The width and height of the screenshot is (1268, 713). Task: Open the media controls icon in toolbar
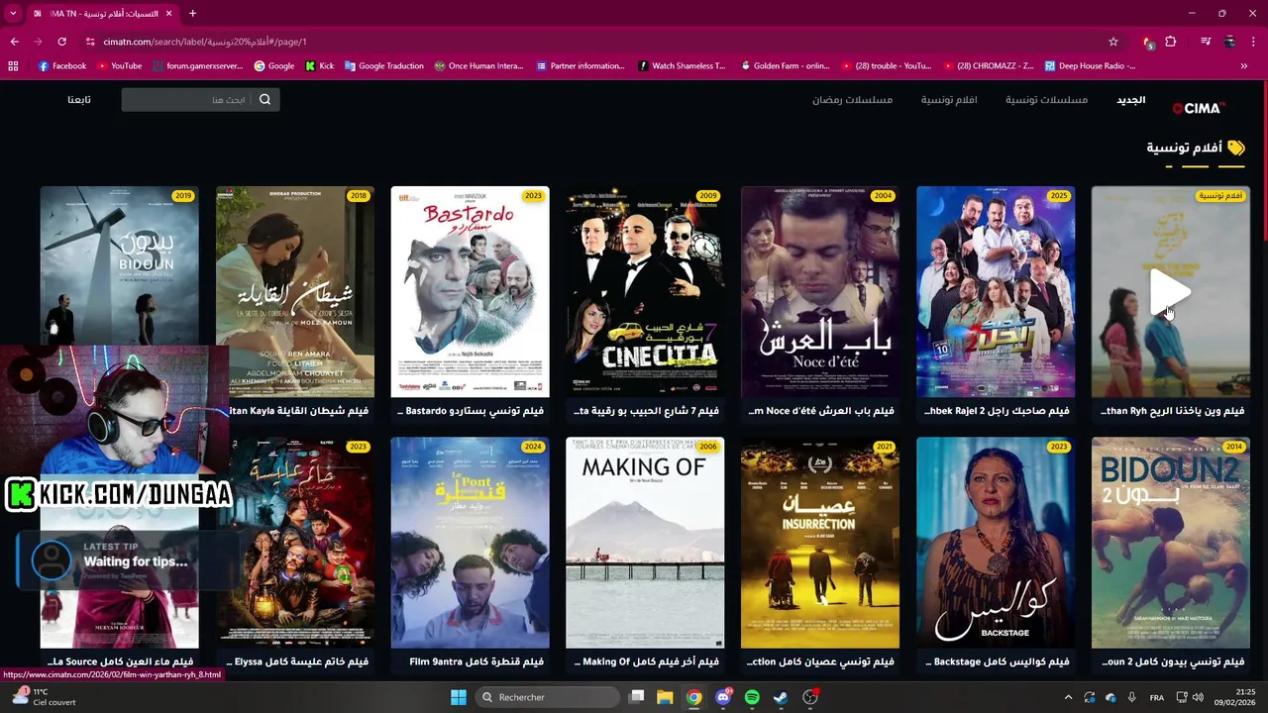tap(1206, 42)
